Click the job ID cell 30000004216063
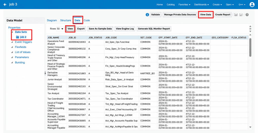This screenshot has height=133, width=258. (x=77, y=42)
